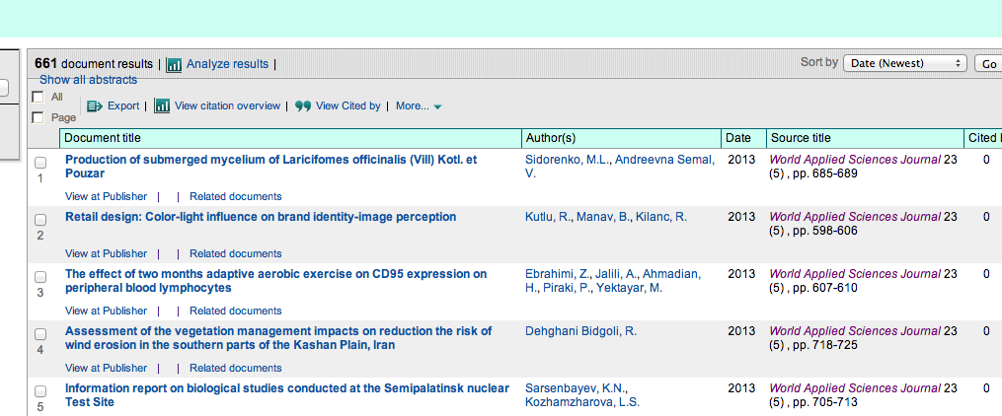Screen dimensions: 1002x416
Task: Click the Analyze results chart icon
Action: (174, 65)
